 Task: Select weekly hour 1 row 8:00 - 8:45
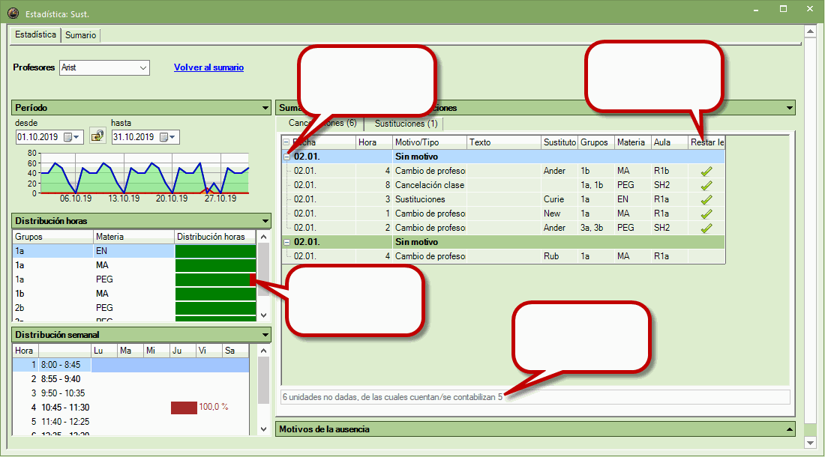coord(131,365)
